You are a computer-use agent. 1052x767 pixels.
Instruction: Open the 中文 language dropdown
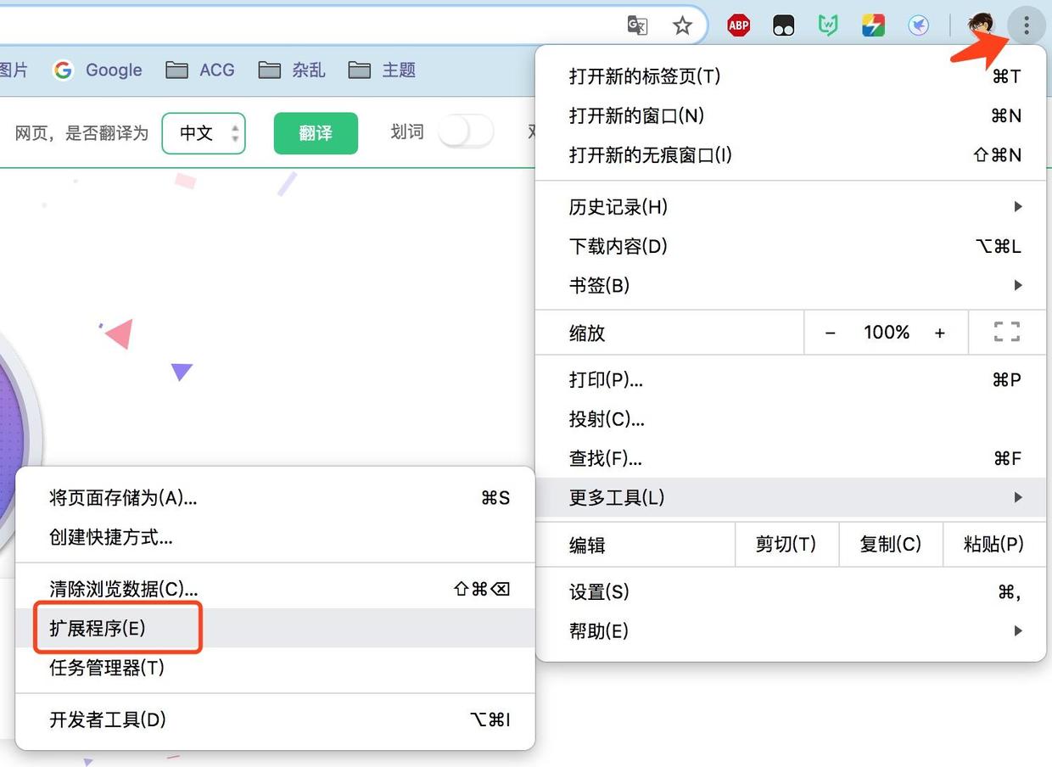point(204,133)
